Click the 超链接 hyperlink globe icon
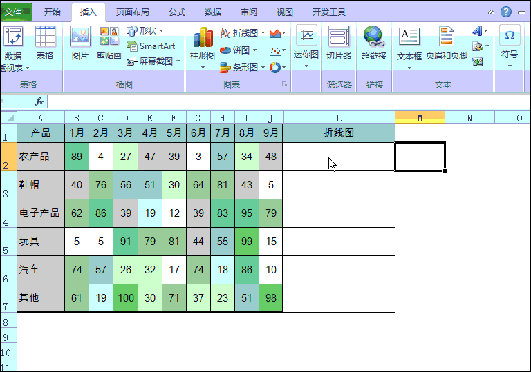Image resolution: width=531 pixels, height=372 pixels. (373, 37)
